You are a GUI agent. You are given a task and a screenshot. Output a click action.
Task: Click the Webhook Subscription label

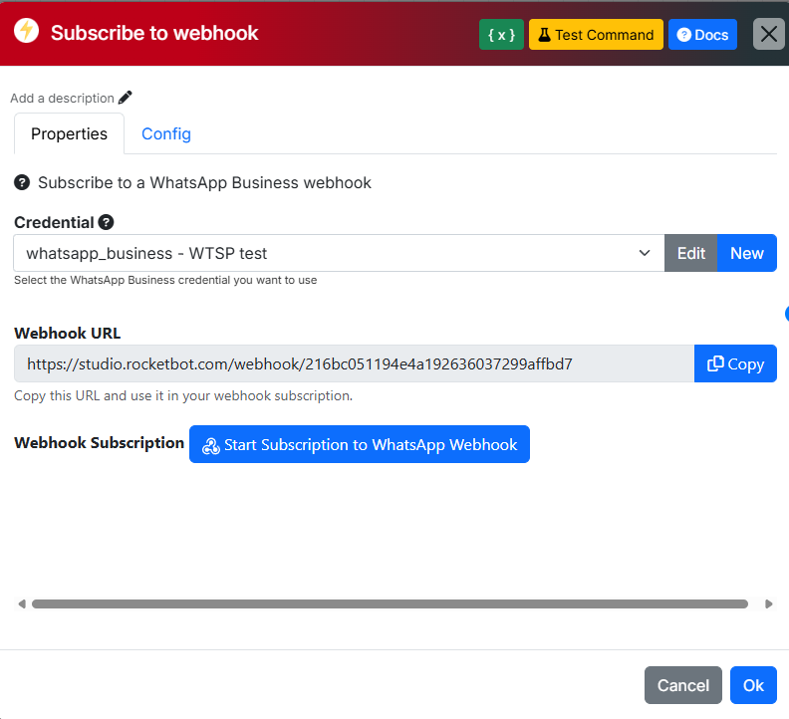[x=100, y=443]
